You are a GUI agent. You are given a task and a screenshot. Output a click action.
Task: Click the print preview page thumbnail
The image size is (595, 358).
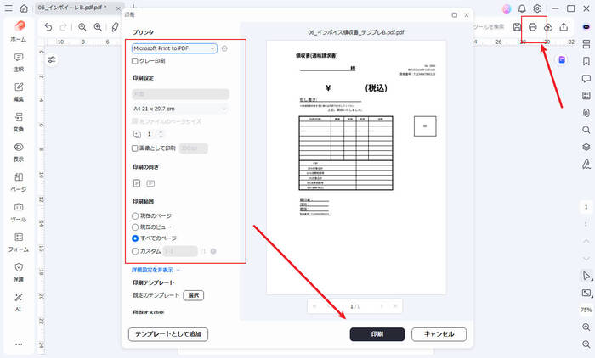pyautogui.click(x=356, y=167)
